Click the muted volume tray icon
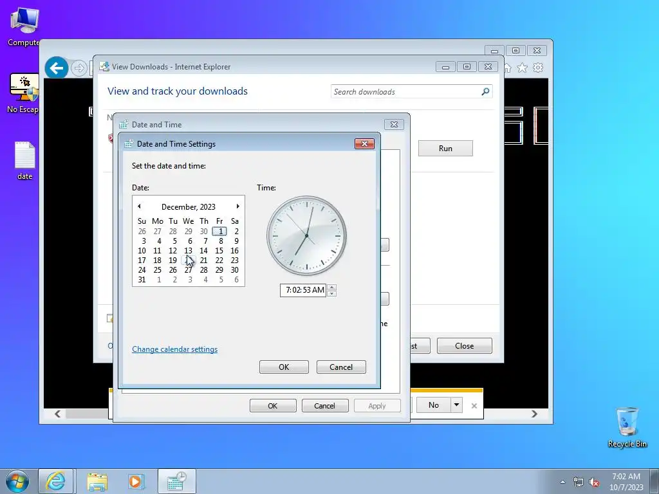Screen dimensions: 659x494 (594, 482)
